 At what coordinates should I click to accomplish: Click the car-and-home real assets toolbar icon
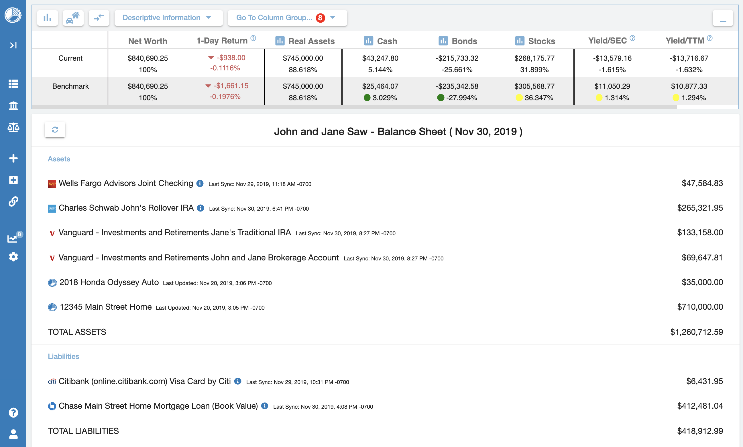click(x=73, y=17)
